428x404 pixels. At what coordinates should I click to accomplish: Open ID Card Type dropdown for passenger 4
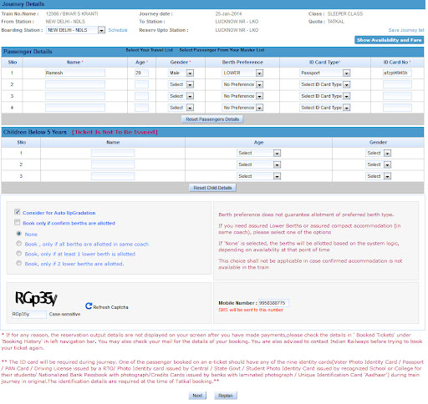pos(325,108)
